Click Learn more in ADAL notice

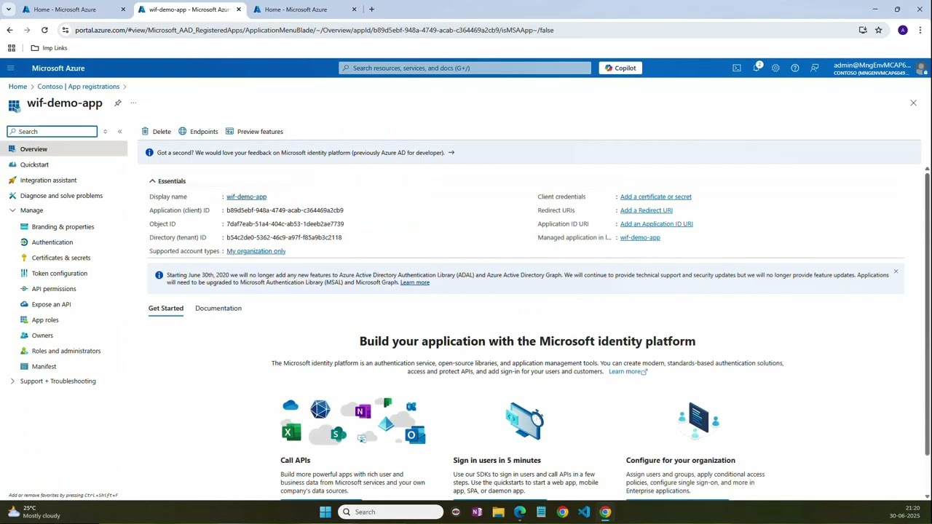[414, 282]
